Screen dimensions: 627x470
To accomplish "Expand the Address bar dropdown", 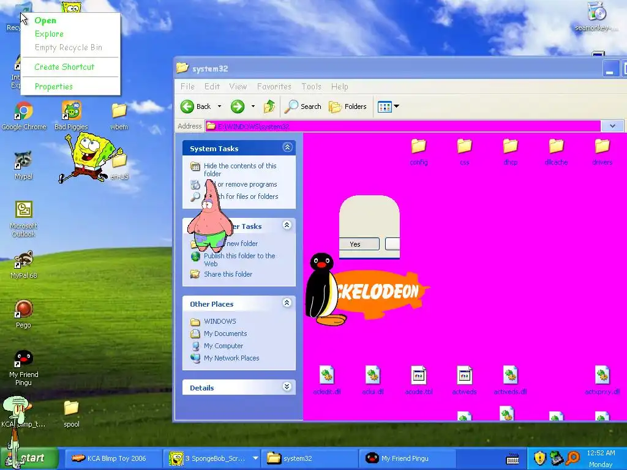I will (x=612, y=126).
